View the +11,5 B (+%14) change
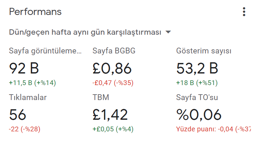The image size is (257, 147). (x=32, y=83)
